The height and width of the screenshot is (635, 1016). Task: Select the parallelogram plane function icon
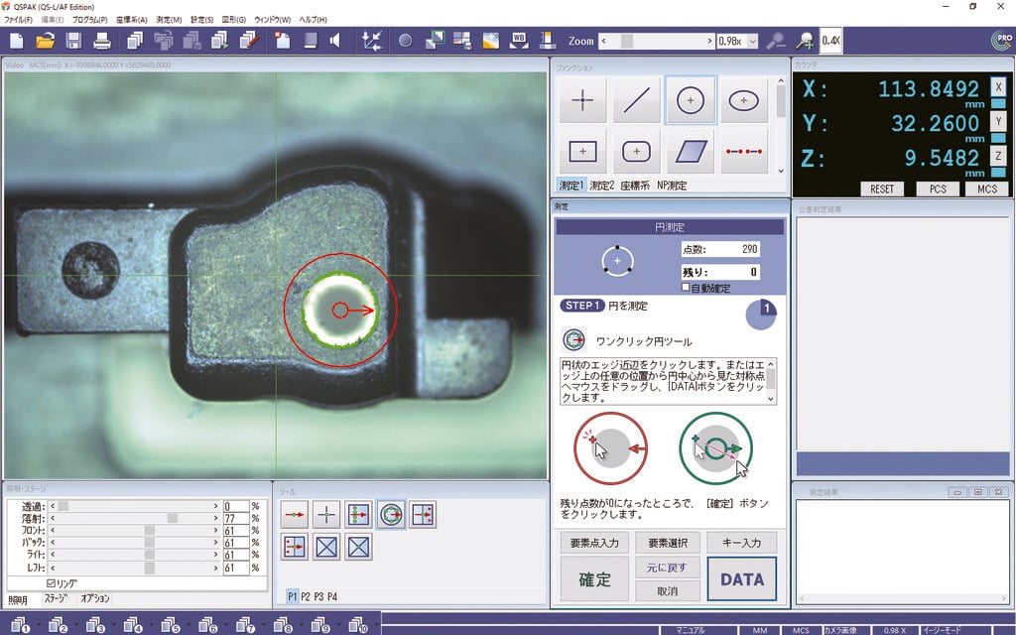(691, 151)
